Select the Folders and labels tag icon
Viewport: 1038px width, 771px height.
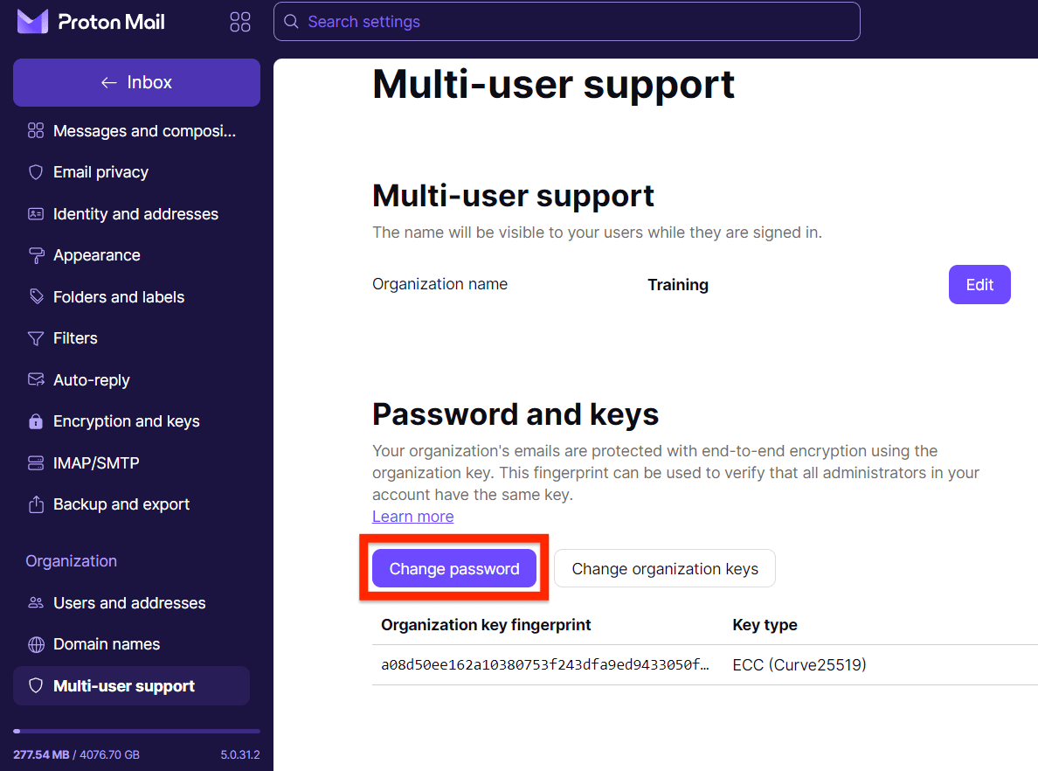point(35,296)
